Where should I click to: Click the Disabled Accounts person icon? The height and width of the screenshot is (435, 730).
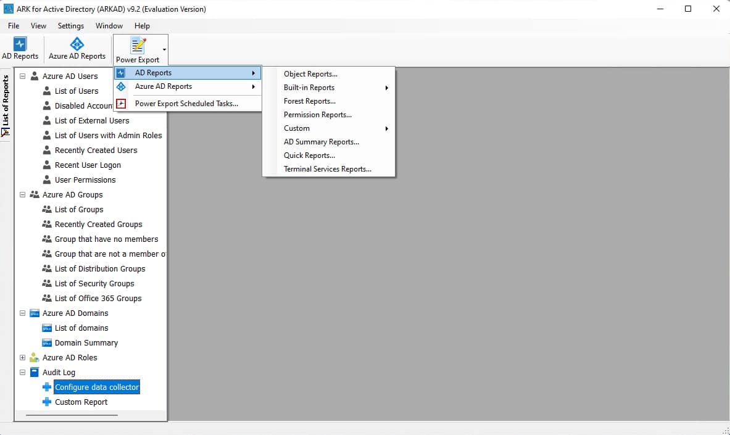[46, 106]
